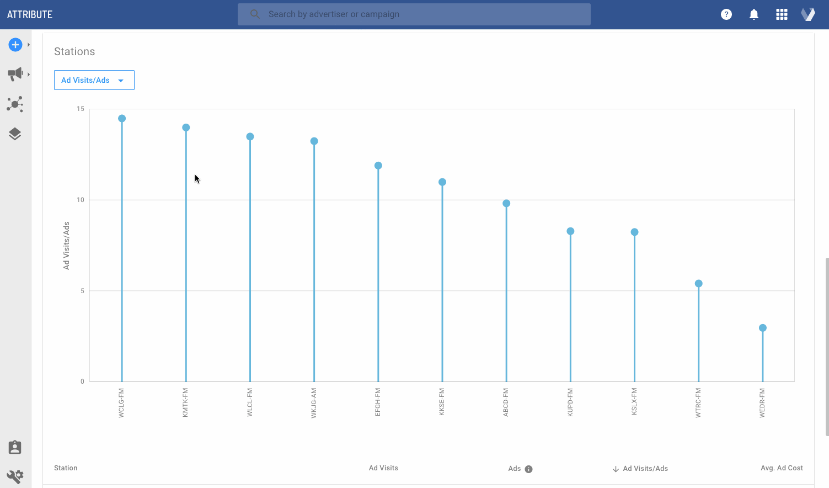This screenshot has width=829, height=488.
Task: Select the layers stack sidebar icon
Action: coord(15,134)
